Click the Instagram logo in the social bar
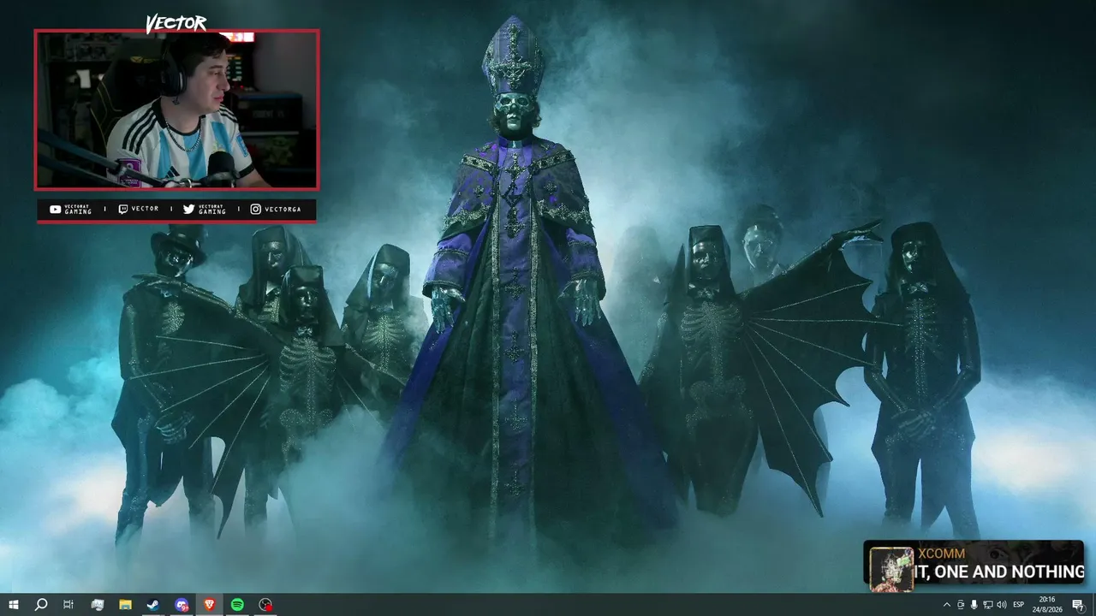 pos(255,209)
